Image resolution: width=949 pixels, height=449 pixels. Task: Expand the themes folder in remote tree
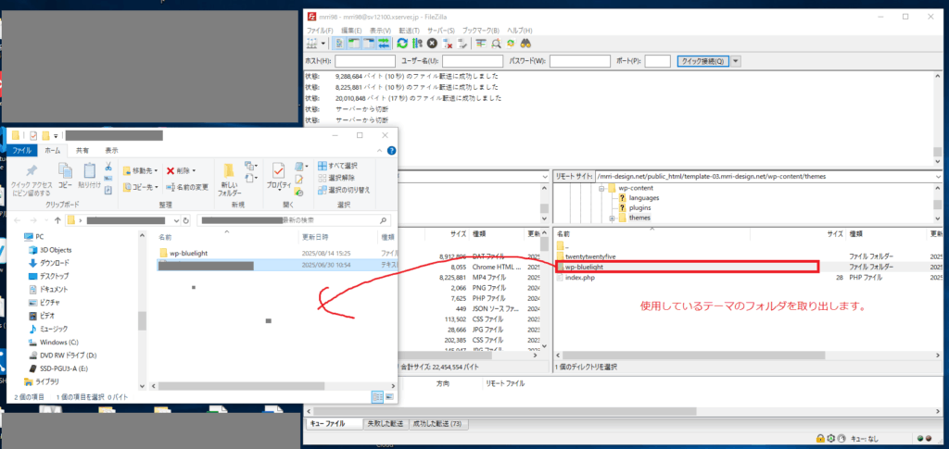613,218
